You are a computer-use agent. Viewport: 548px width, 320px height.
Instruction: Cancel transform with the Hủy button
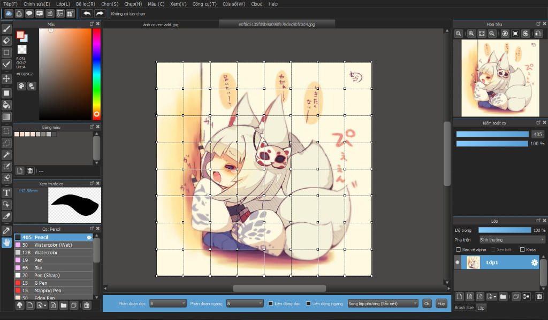coord(441,303)
